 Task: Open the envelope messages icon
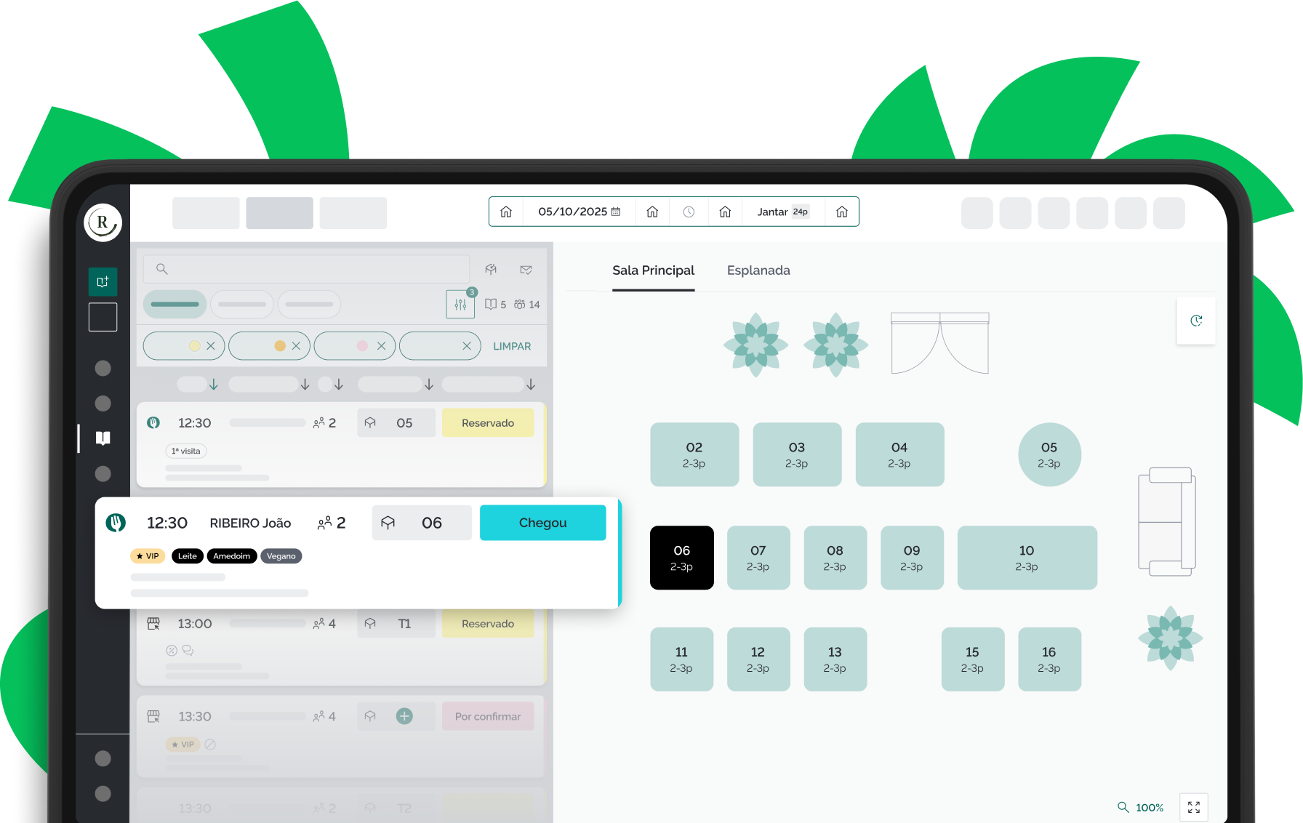[x=526, y=270]
